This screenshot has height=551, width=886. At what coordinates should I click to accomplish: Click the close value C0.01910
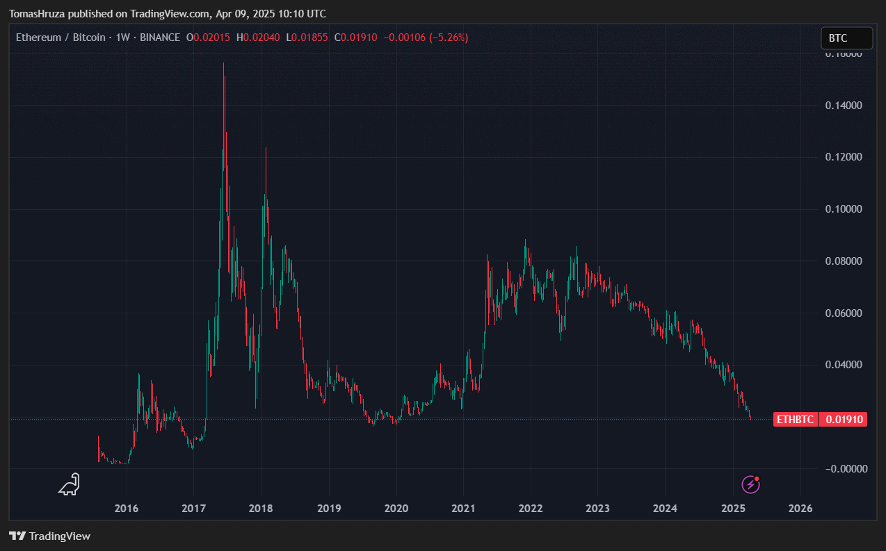coord(355,38)
